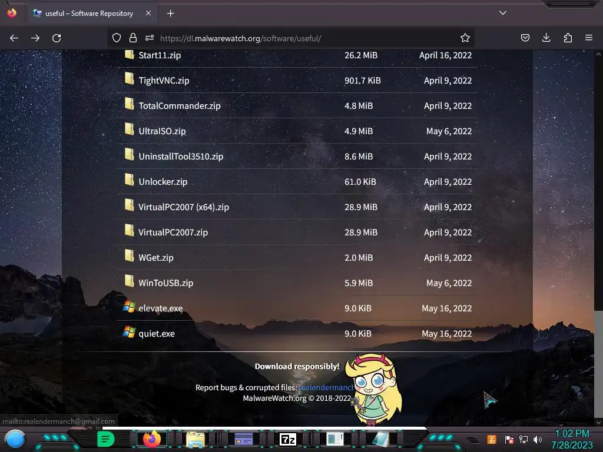The height and width of the screenshot is (452, 603).
Task: Click the page vertical scrollbar thumb
Action: [x=598, y=363]
